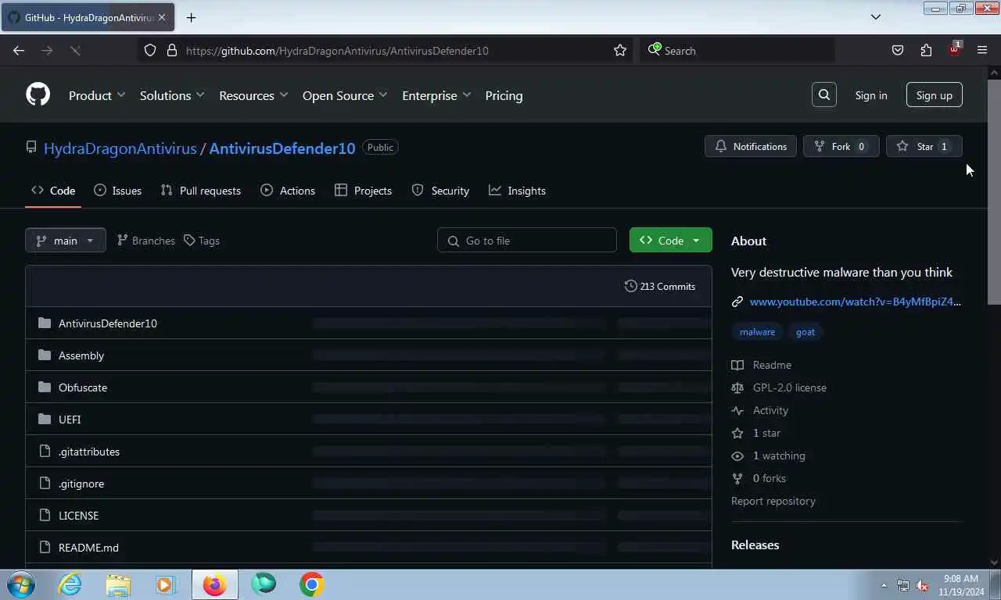Expand the Resources menu
The image size is (1001, 600).
point(253,95)
